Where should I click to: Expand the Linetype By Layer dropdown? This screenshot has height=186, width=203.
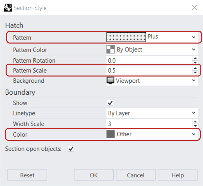pyautogui.click(x=194, y=113)
